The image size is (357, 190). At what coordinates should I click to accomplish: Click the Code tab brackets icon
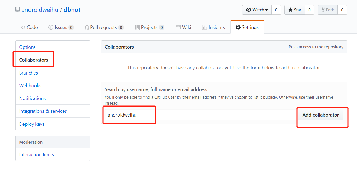point(23,27)
